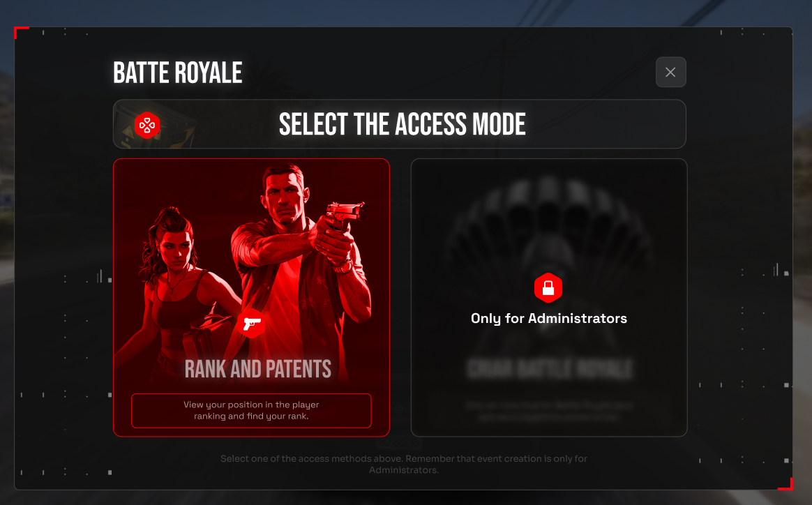812x505 pixels.
Task: Select the Rank and Patents title
Action: [258, 369]
